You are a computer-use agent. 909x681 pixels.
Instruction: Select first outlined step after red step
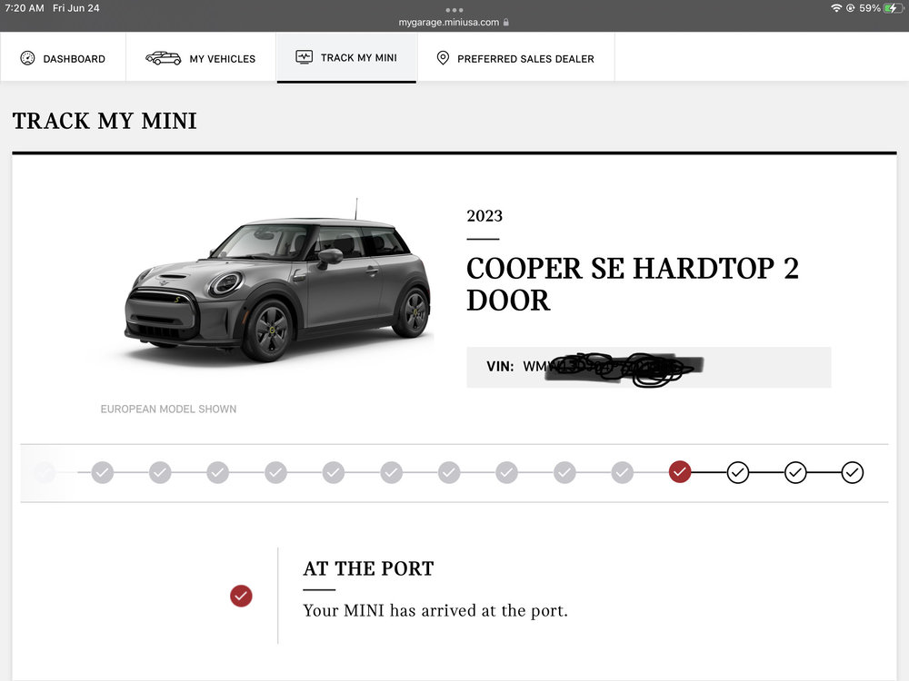(737, 472)
